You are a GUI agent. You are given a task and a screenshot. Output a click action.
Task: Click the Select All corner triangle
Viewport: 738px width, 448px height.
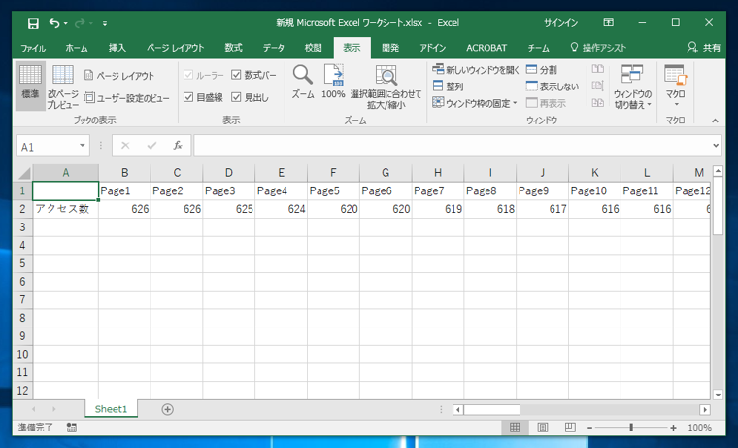24,173
